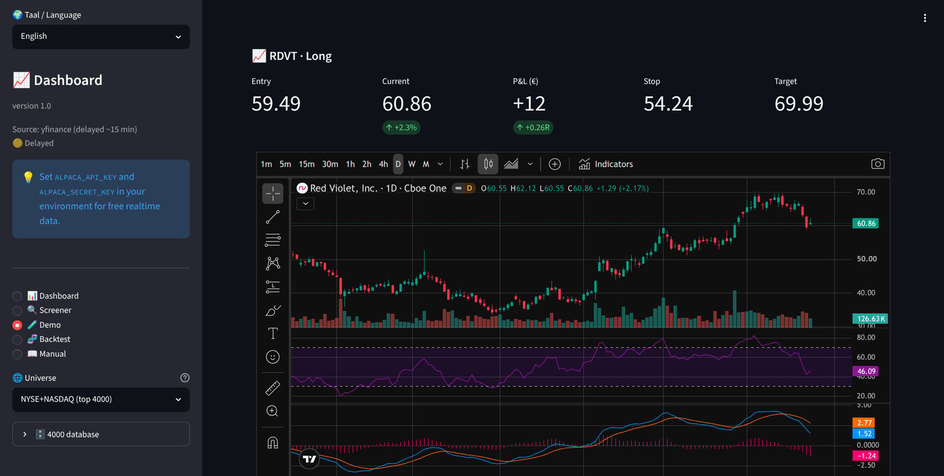
Task: Open the three-dot app menu
Action: [924, 18]
